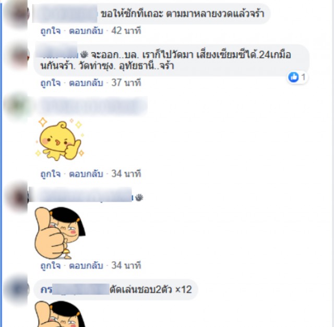Open the last commenter's profile picture

tap(18, 291)
